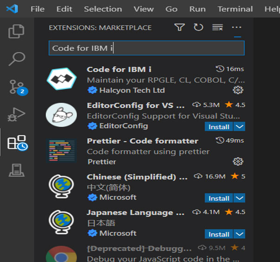
Task: Open the Terminal menu
Action: point(235,9)
